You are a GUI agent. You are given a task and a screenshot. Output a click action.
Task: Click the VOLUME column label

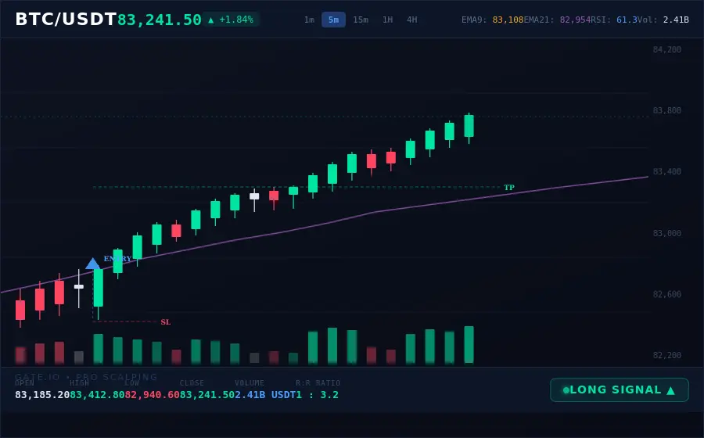coord(250,382)
